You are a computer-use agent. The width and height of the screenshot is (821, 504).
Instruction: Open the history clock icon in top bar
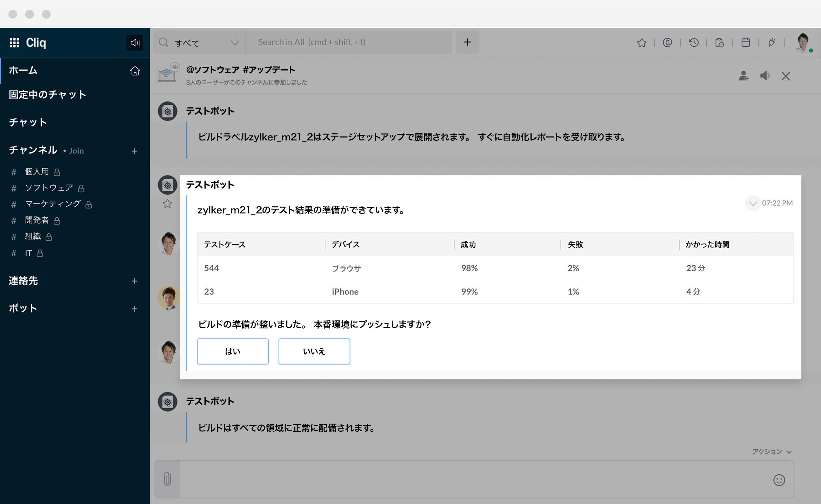click(x=693, y=42)
